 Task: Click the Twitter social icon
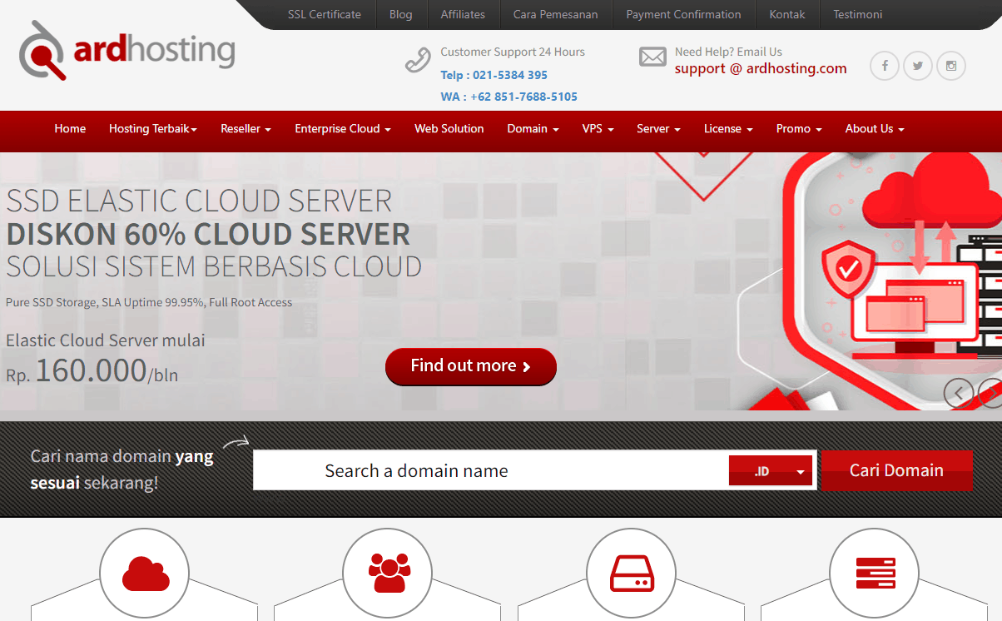(x=918, y=66)
